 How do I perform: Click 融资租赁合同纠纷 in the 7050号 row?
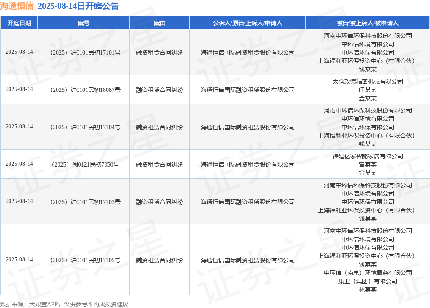click(x=159, y=164)
